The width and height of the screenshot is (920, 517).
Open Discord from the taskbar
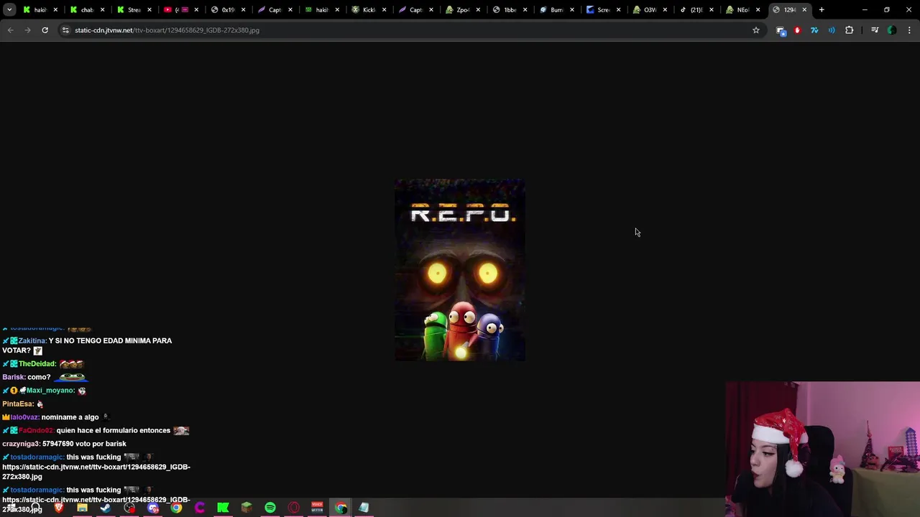(152, 508)
